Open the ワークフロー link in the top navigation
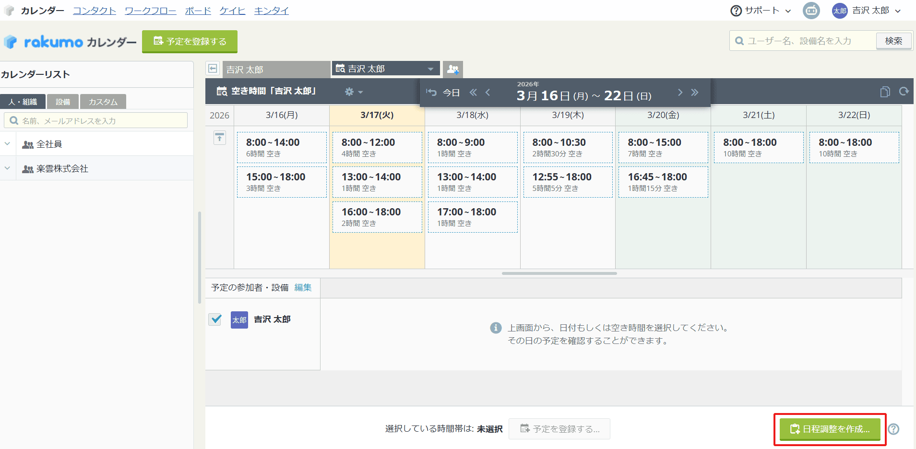916x449 pixels. pyautogui.click(x=150, y=11)
